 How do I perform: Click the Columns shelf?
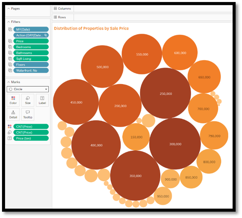coord(151,9)
